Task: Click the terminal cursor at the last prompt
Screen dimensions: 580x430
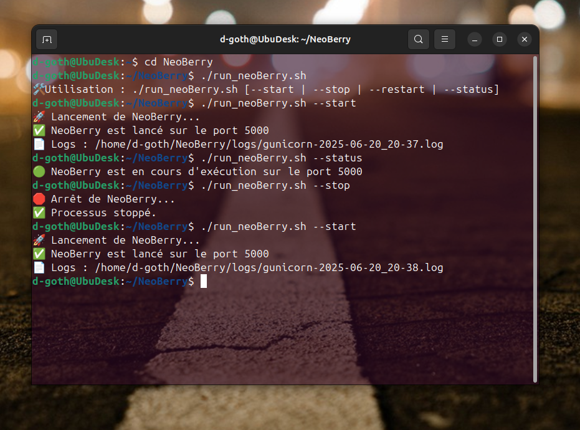Action: pyautogui.click(x=204, y=281)
